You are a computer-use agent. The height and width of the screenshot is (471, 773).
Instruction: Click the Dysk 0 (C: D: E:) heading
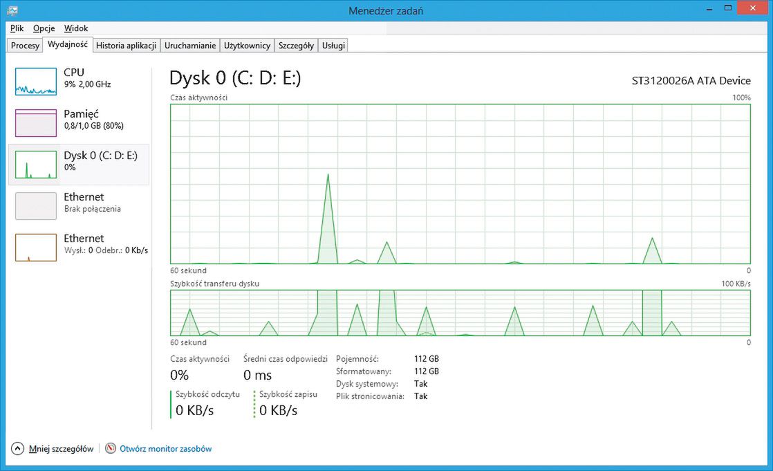pyautogui.click(x=235, y=78)
